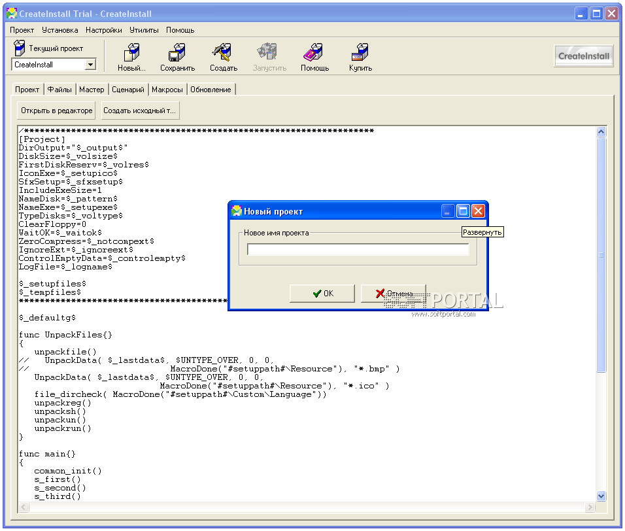
Task: Open the Утилиты menu
Action: 144,30
